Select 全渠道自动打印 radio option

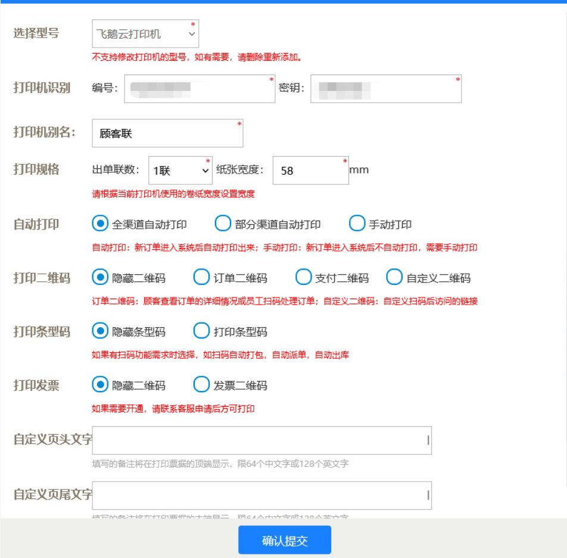click(101, 224)
